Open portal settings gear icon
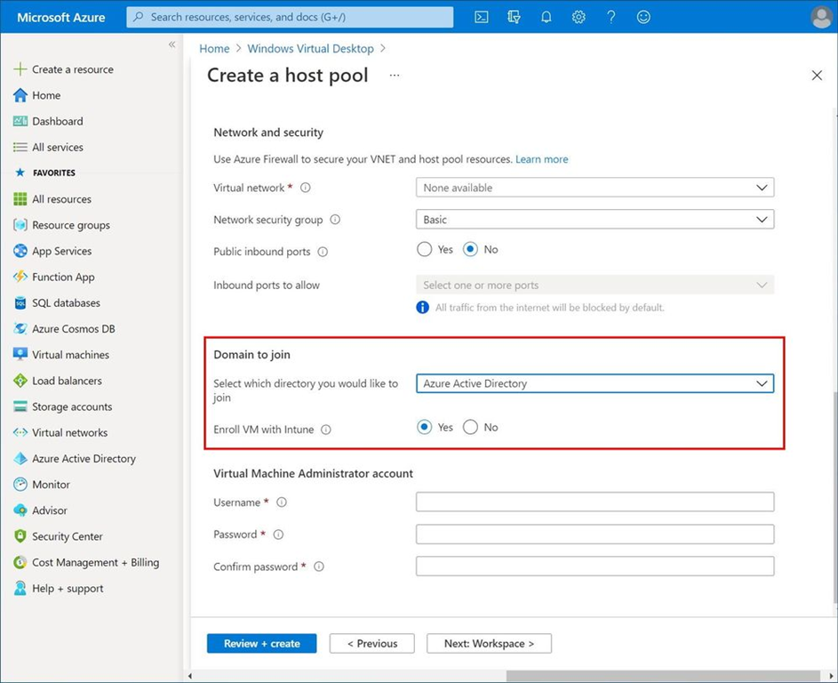 point(579,17)
